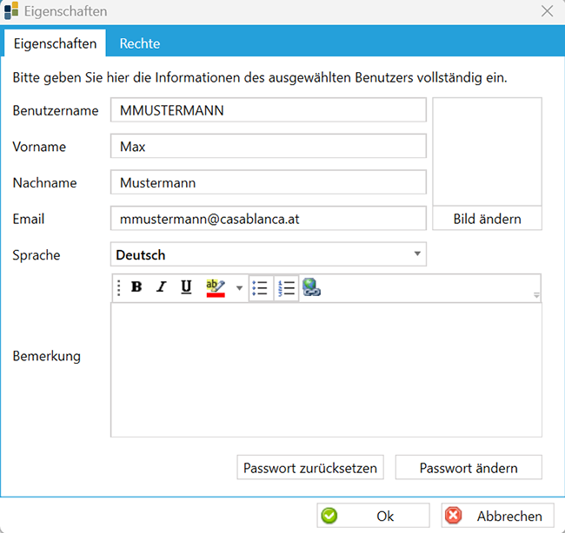The image size is (565, 533).
Task: Insert a hyperlink with the globe icon
Action: (311, 288)
